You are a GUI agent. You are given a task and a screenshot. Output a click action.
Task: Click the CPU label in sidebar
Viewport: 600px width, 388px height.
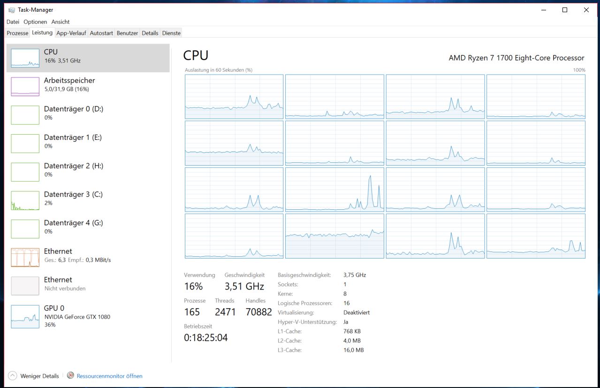51,52
